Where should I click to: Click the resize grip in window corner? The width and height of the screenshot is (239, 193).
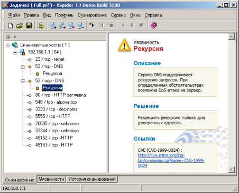[235, 189]
